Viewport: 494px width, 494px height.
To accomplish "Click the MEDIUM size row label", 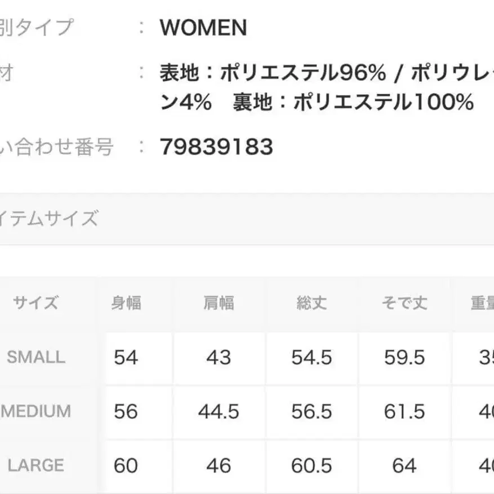I will [x=36, y=411].
